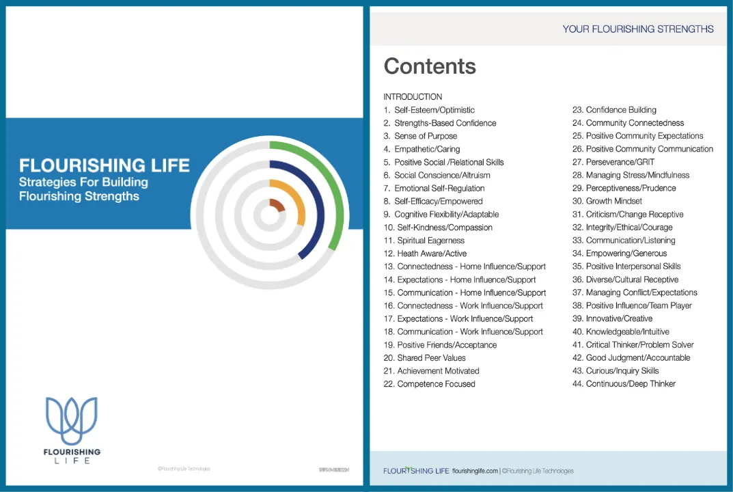This screenshot has height=492, width=733.
Task: Click the footer copyright text 'Flourishing Life Technologies'
Action: tap(538, 471)
